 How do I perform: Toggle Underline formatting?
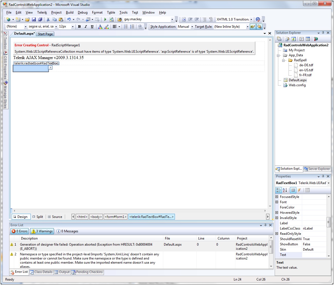pyautogui.click(x=92, y=27)
